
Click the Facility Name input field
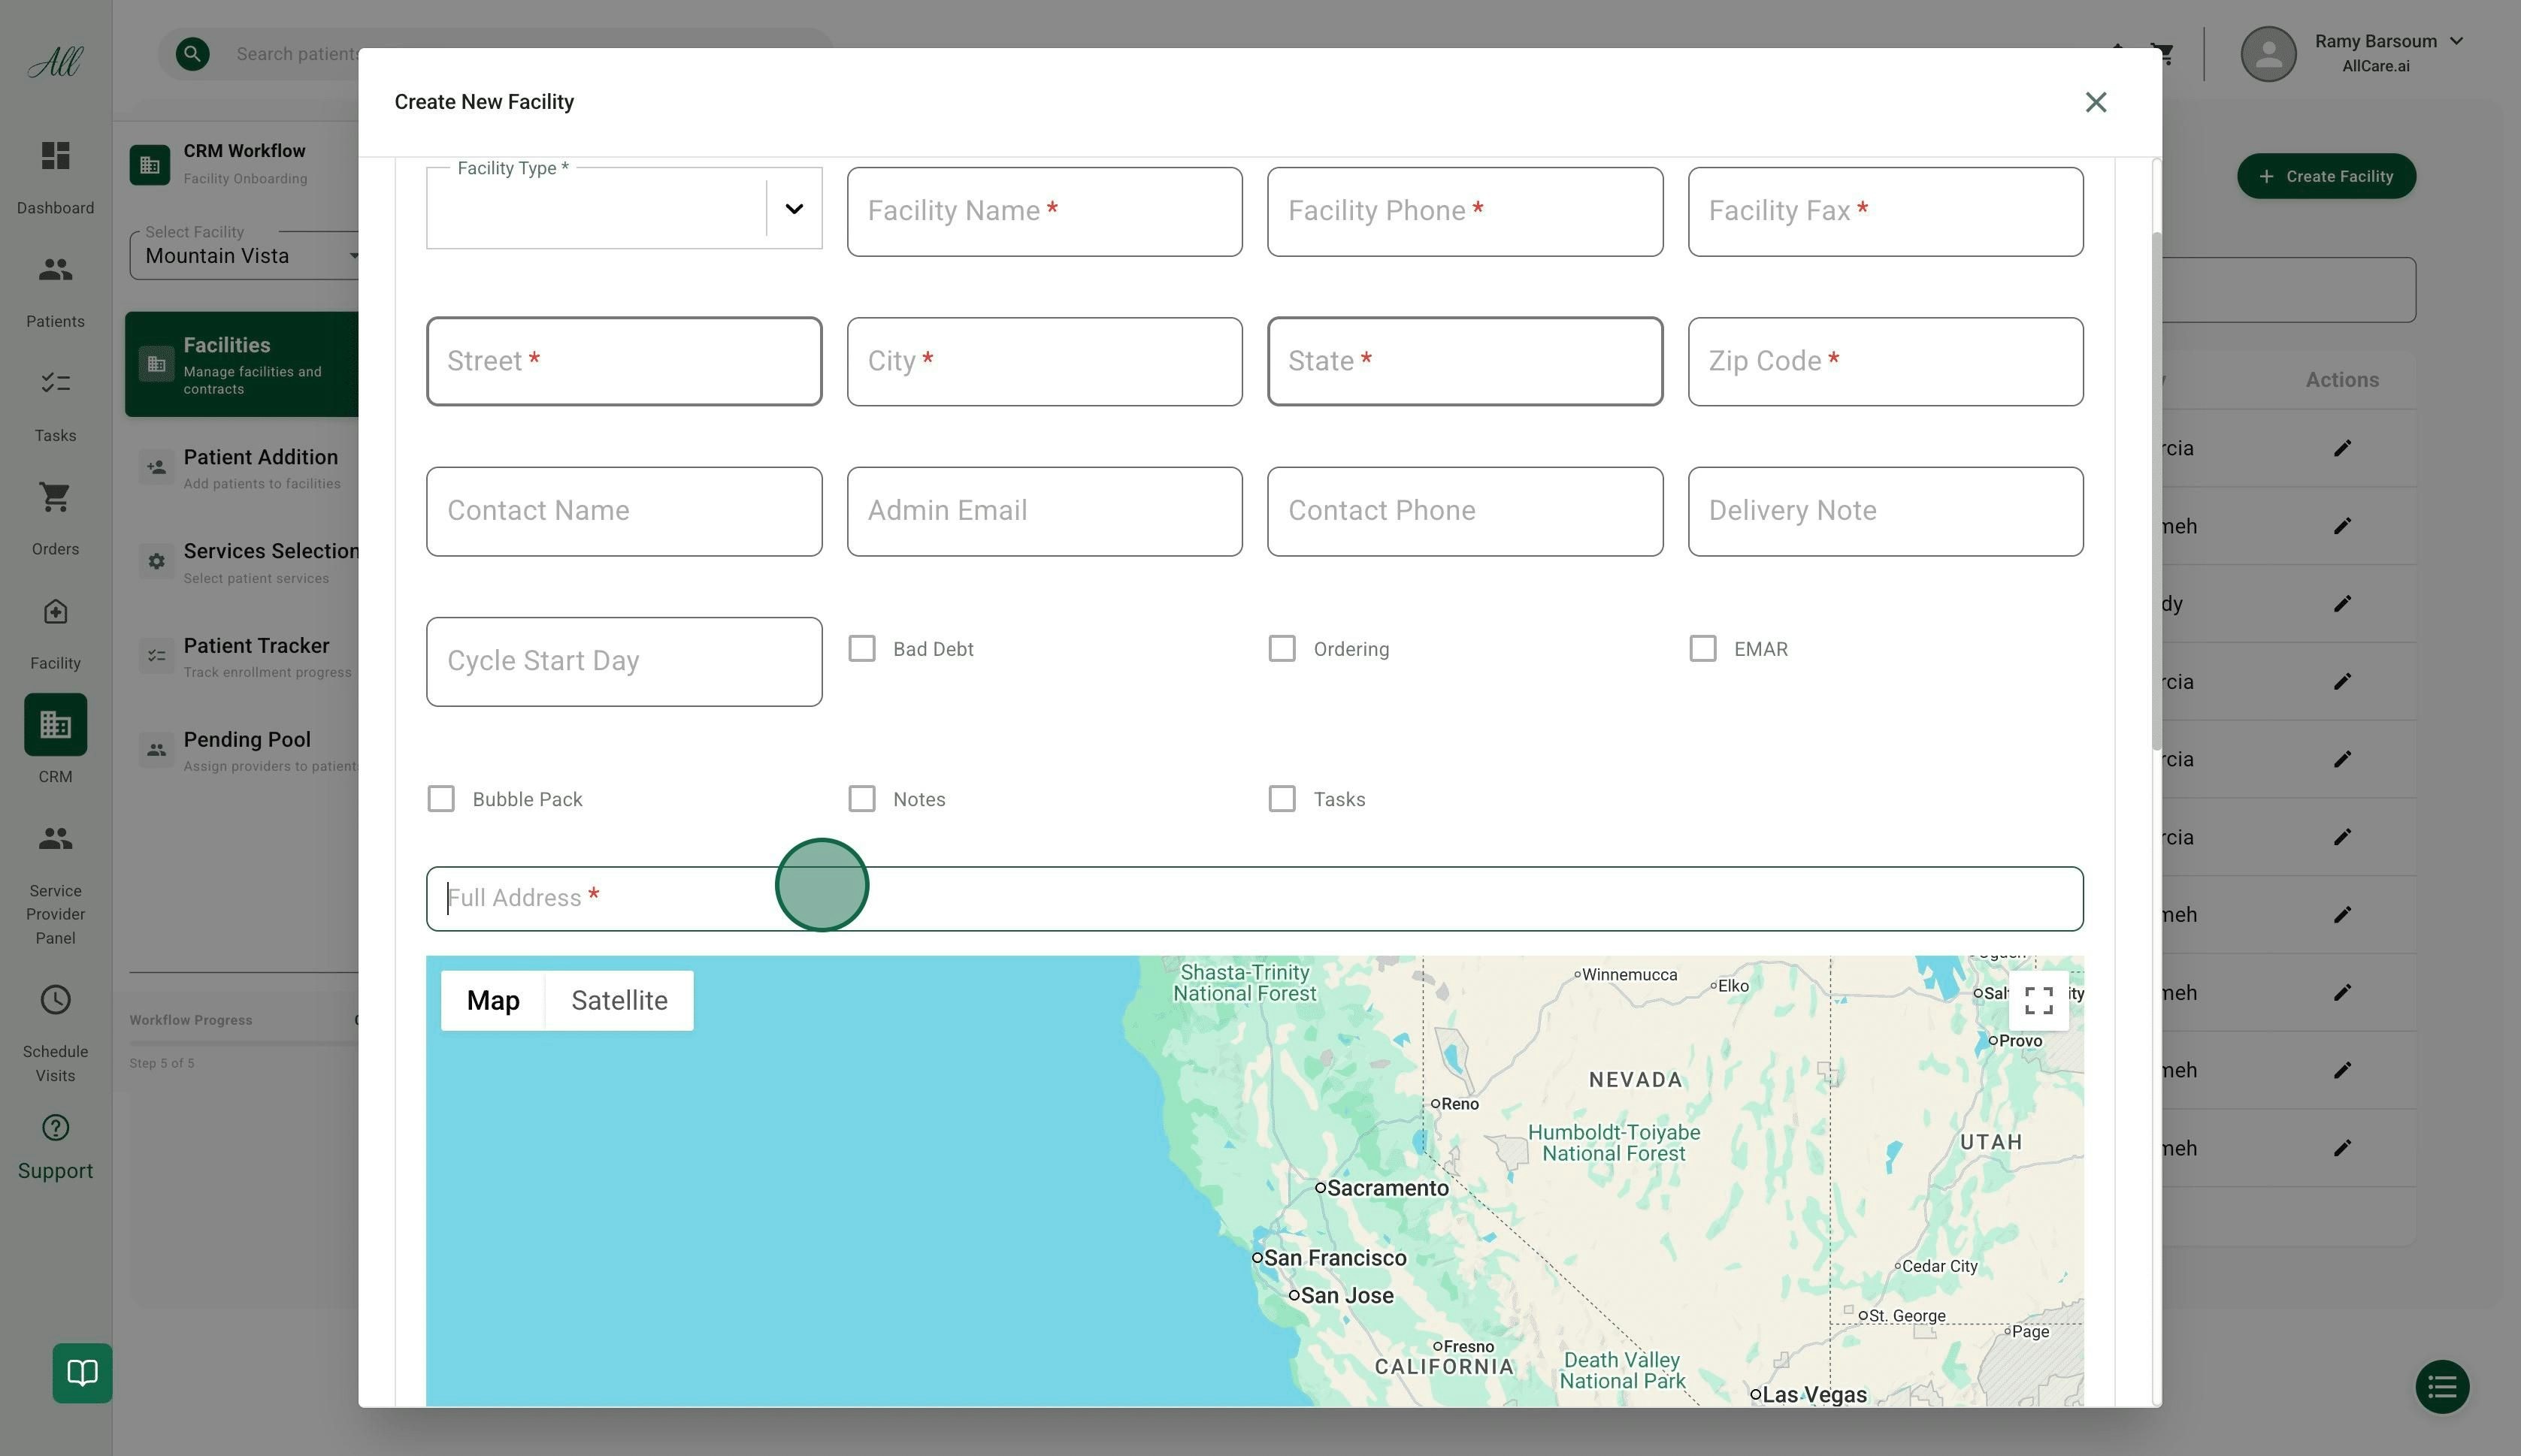pyautogui.click(x=1043, y=212)
